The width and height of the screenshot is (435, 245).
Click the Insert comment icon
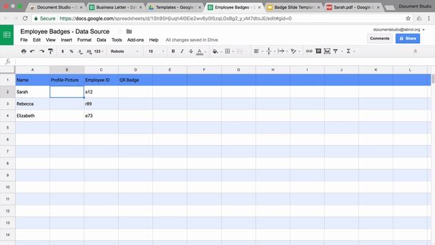pos(318,51)
